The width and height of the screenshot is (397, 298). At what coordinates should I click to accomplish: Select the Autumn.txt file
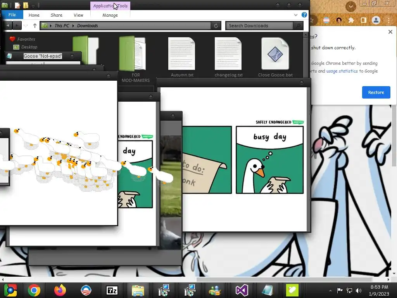pyautogui.click(x=182, y=57)
